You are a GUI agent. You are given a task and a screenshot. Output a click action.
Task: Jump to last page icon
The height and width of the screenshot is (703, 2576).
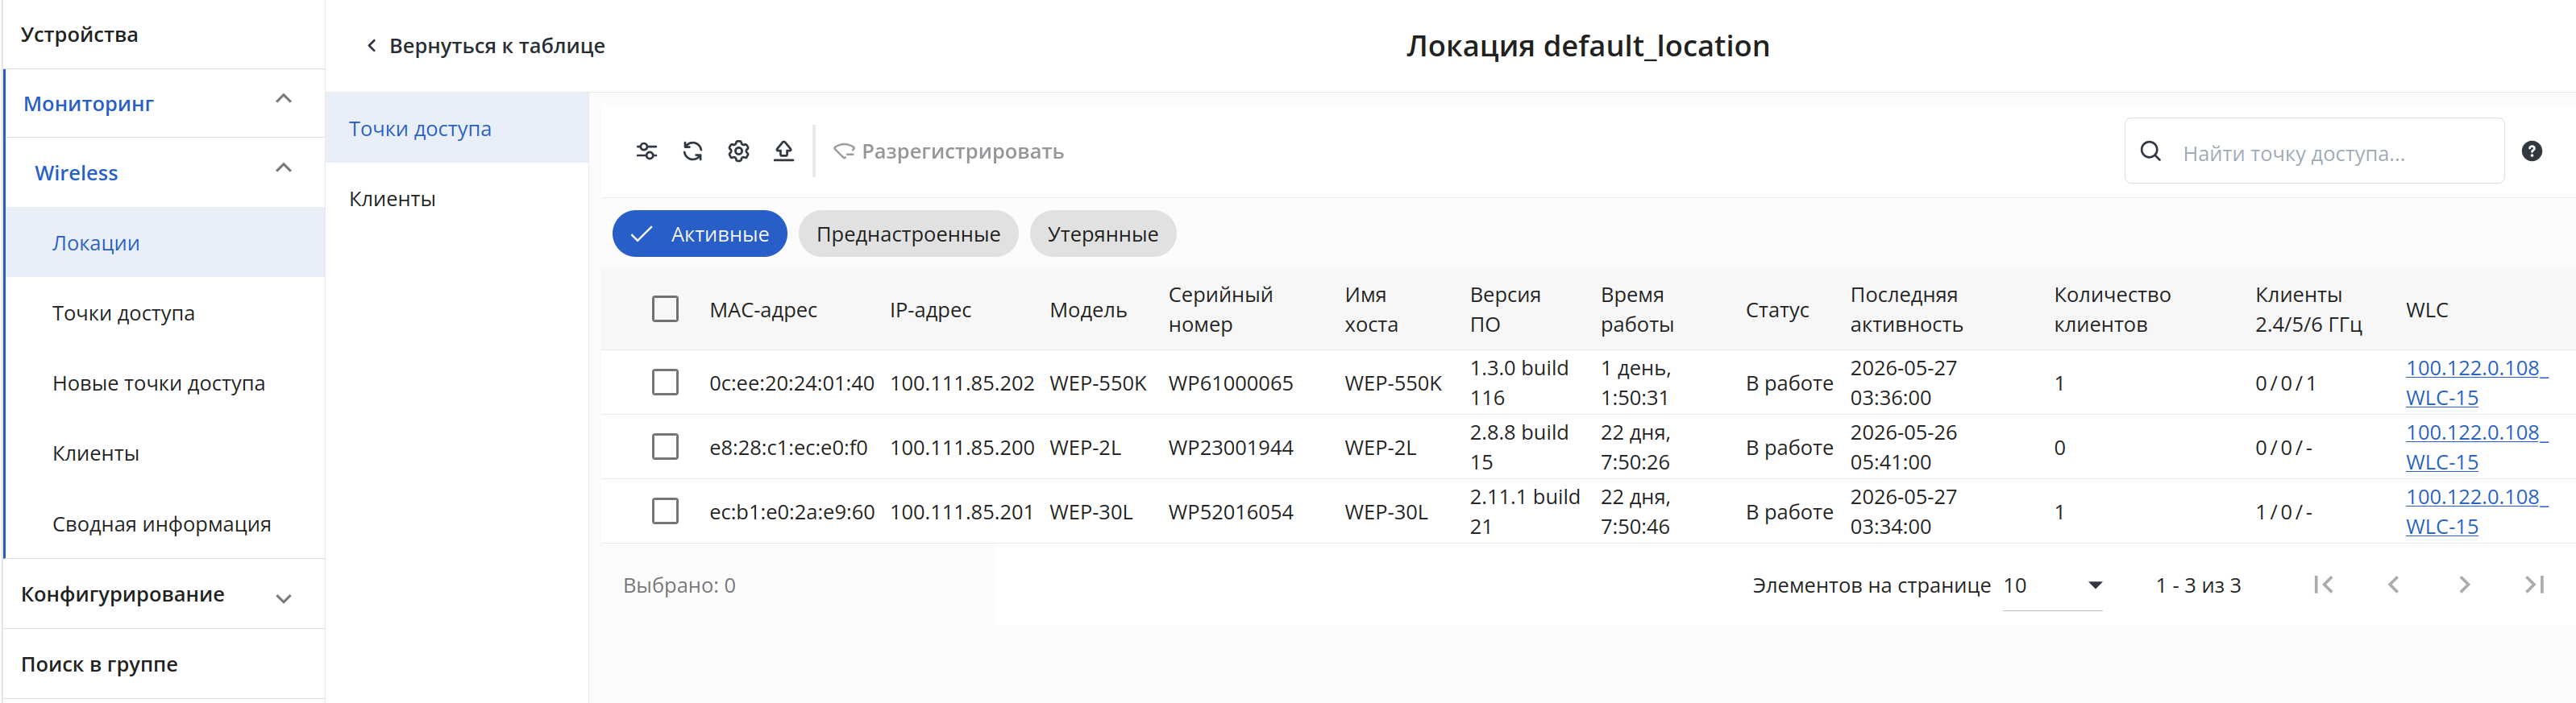pyautogui.click(x=2534, y=585)
